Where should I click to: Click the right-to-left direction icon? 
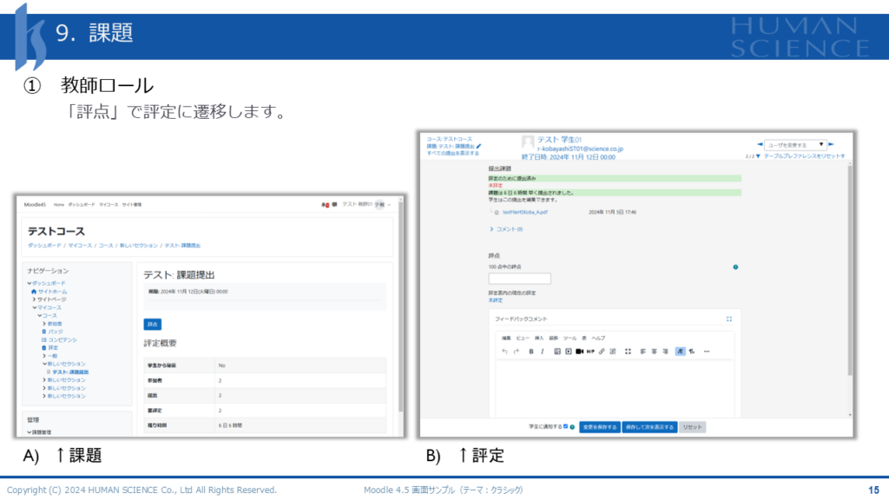point(692,352)
